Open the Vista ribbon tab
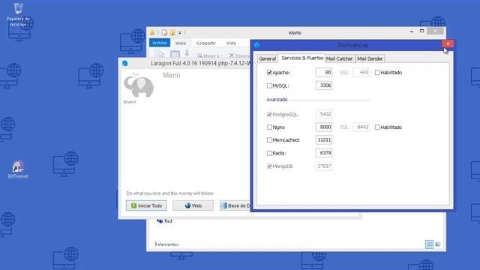 pyautogui.click(x=231, y=43)
